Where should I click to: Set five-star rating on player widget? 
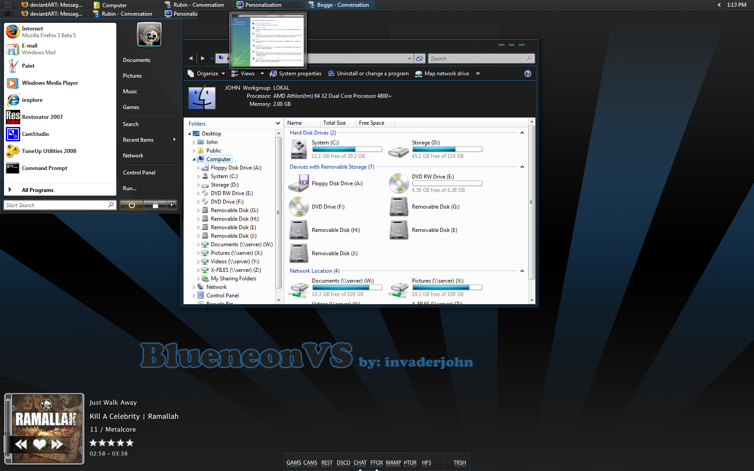point(130,443)
